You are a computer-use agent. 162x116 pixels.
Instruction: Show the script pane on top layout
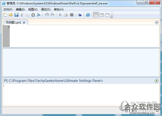pyautogui.click(x=96, y=15)
